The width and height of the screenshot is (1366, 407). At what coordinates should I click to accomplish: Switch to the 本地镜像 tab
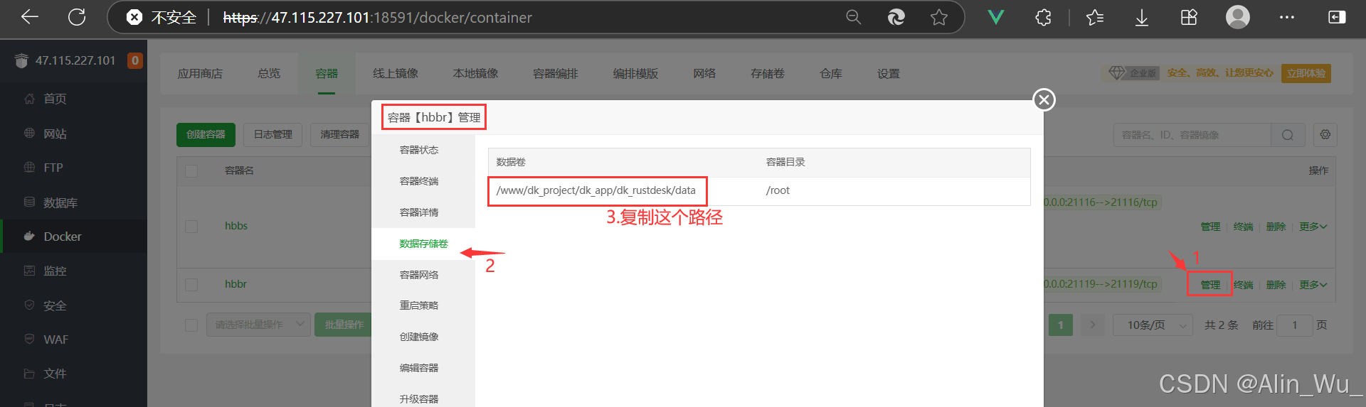coord(475,74)
